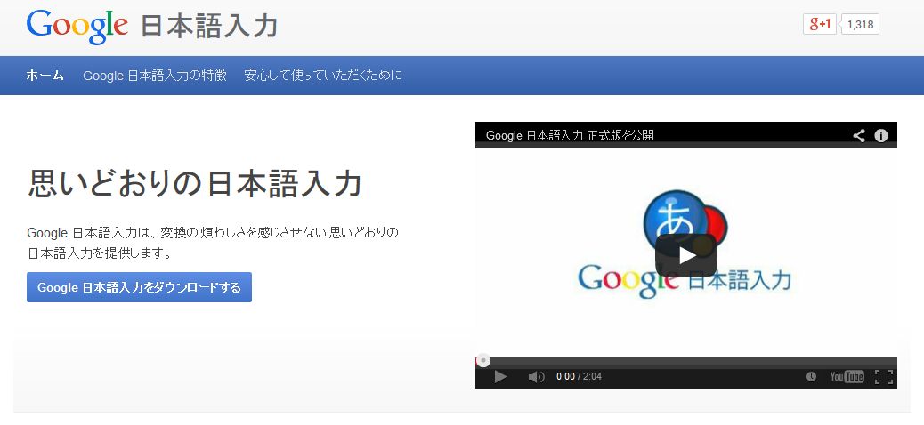Click small play button in player controls

(500, 377)
